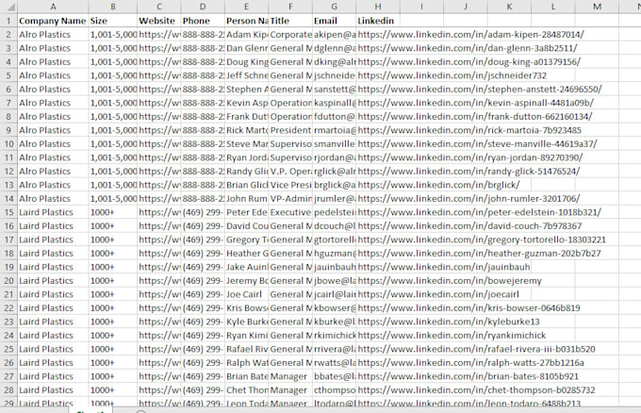Open doug-king-a01379156 LinkedIn link

click(x=468, y=62)
